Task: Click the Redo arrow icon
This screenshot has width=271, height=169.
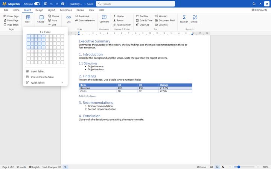Action: click(x=57, y=4)
